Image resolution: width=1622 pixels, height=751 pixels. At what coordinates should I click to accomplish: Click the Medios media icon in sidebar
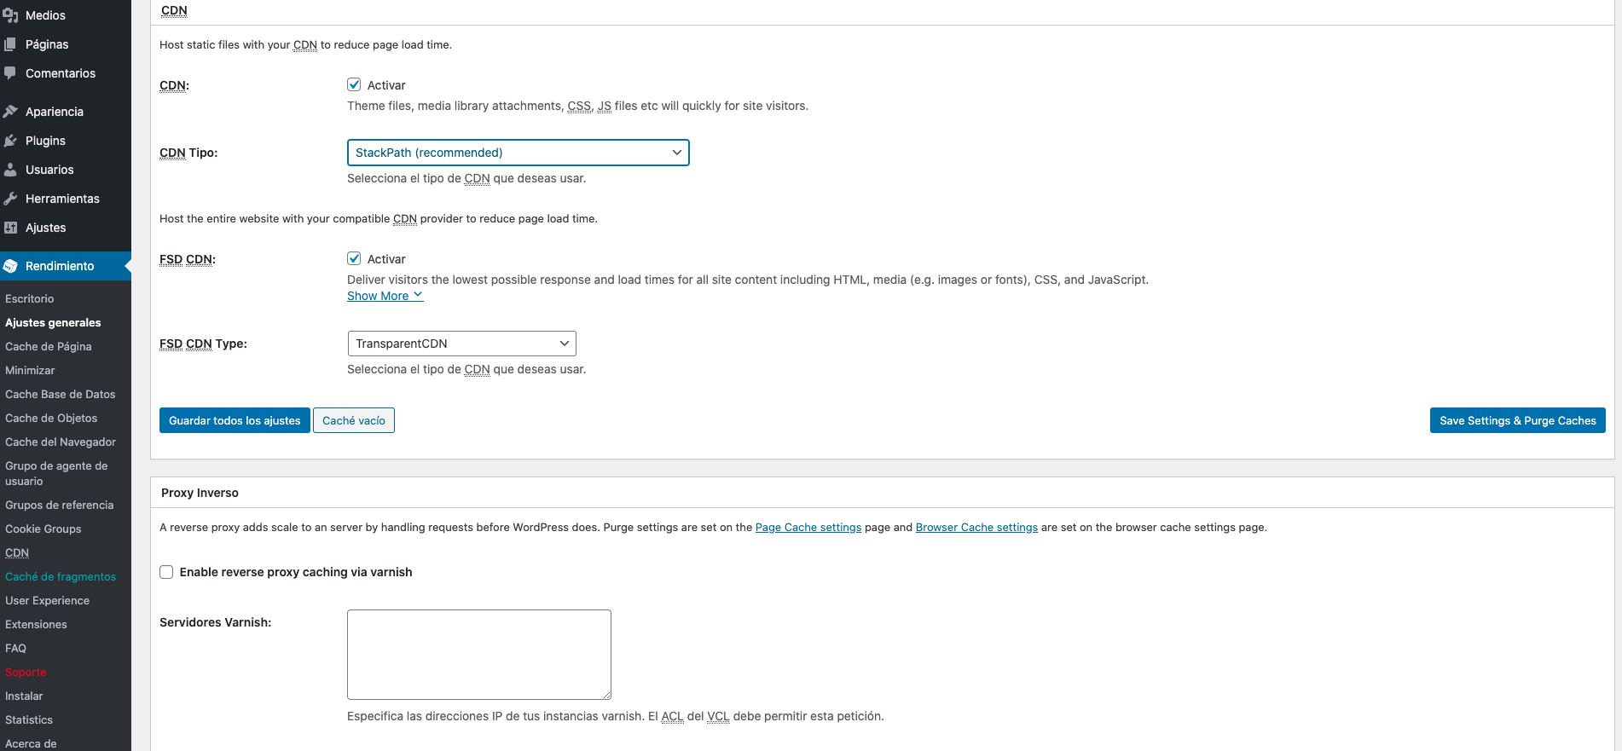10,15
